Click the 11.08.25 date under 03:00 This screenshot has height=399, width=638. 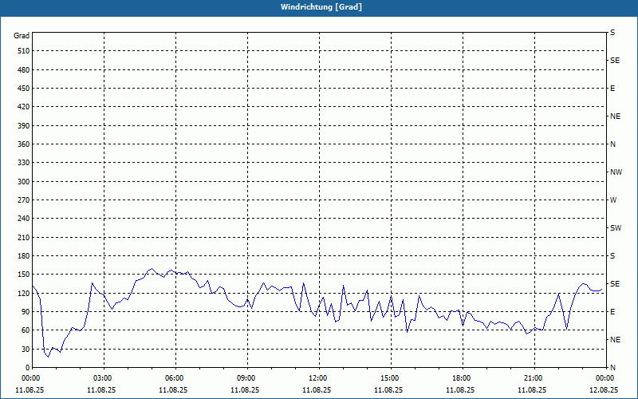pyautogui.click(x=101, y=389)
